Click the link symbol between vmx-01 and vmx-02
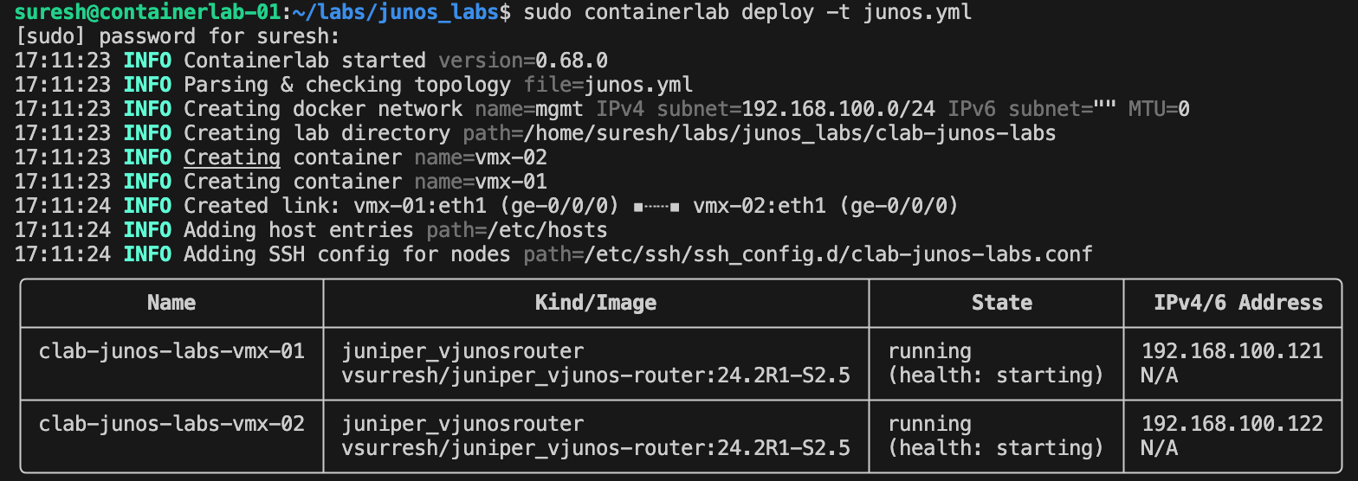Viewport: 1358px width, 481px height. pyautogui.click(x=656, y=206)
